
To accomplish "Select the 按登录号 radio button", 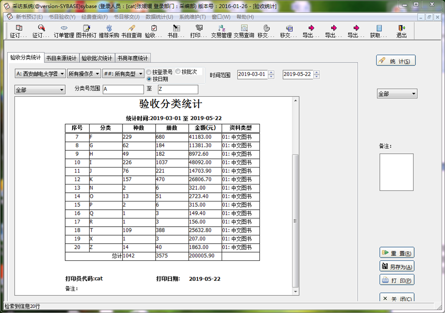I will [149, 72].
